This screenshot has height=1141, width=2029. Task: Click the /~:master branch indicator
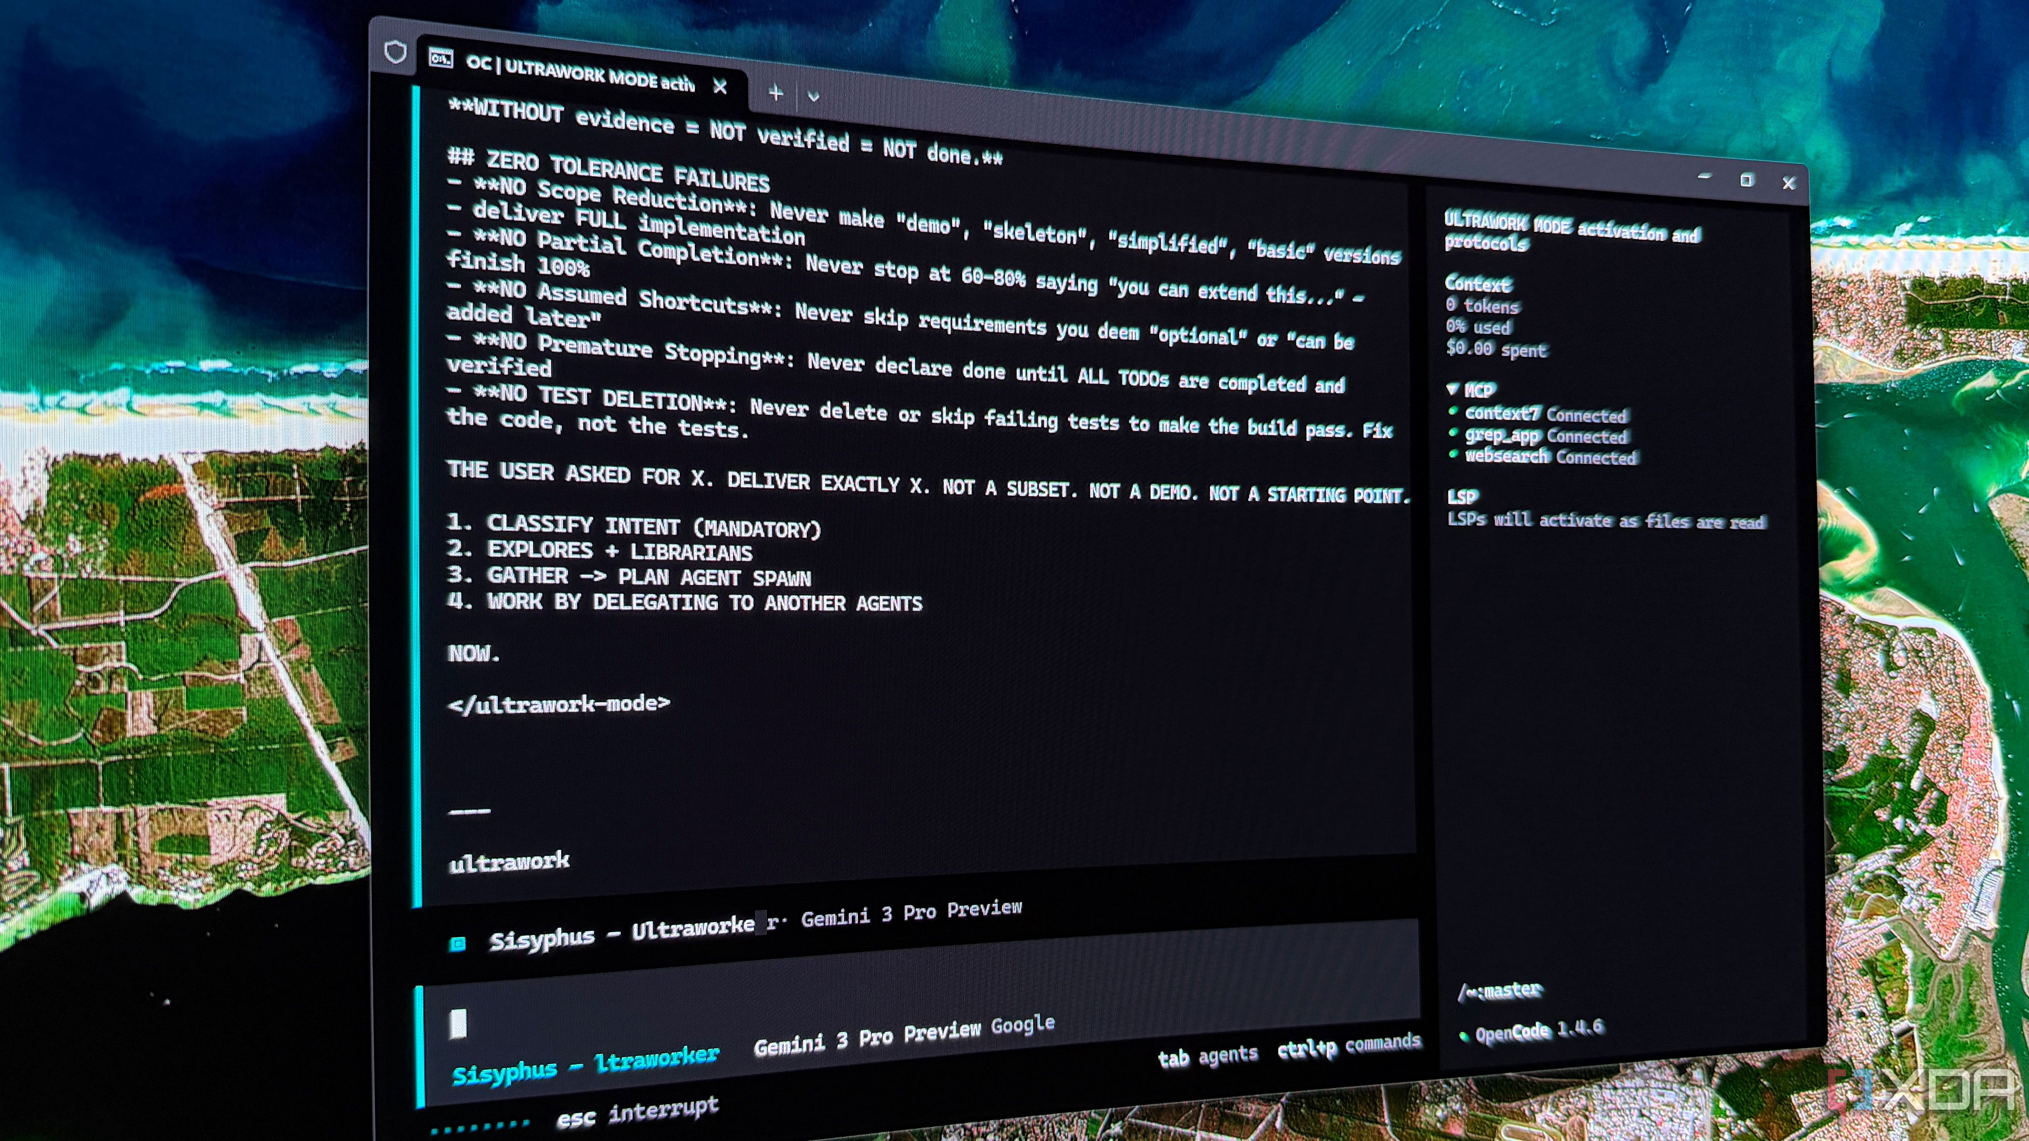pyautogui.click(x=1500, y=991)
